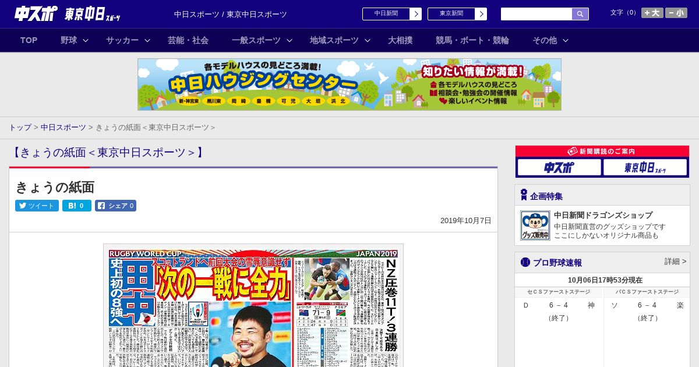The image size is (699, 367).
Task: Click the 中スポ logo in header
Action: pyautogui.click(x=36, y=13)
